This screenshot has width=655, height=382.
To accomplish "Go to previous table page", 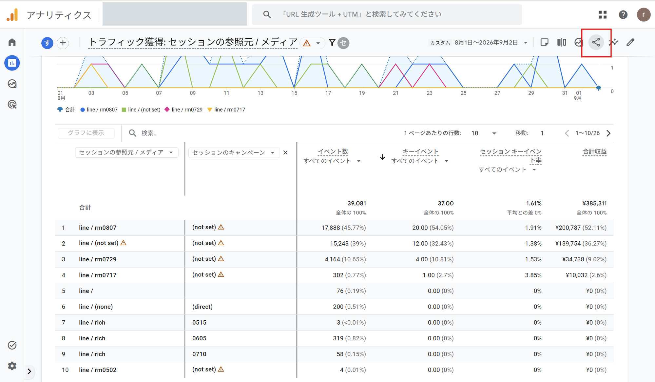I will (x=567, y=133).
